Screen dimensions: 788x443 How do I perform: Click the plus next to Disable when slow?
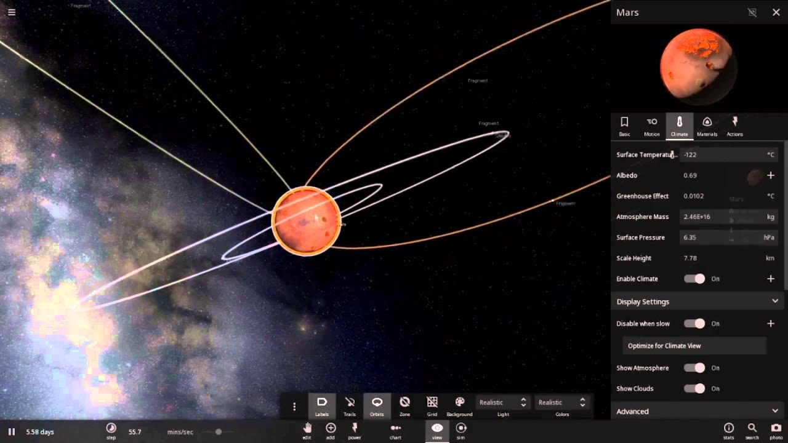[x=770, y=324]
